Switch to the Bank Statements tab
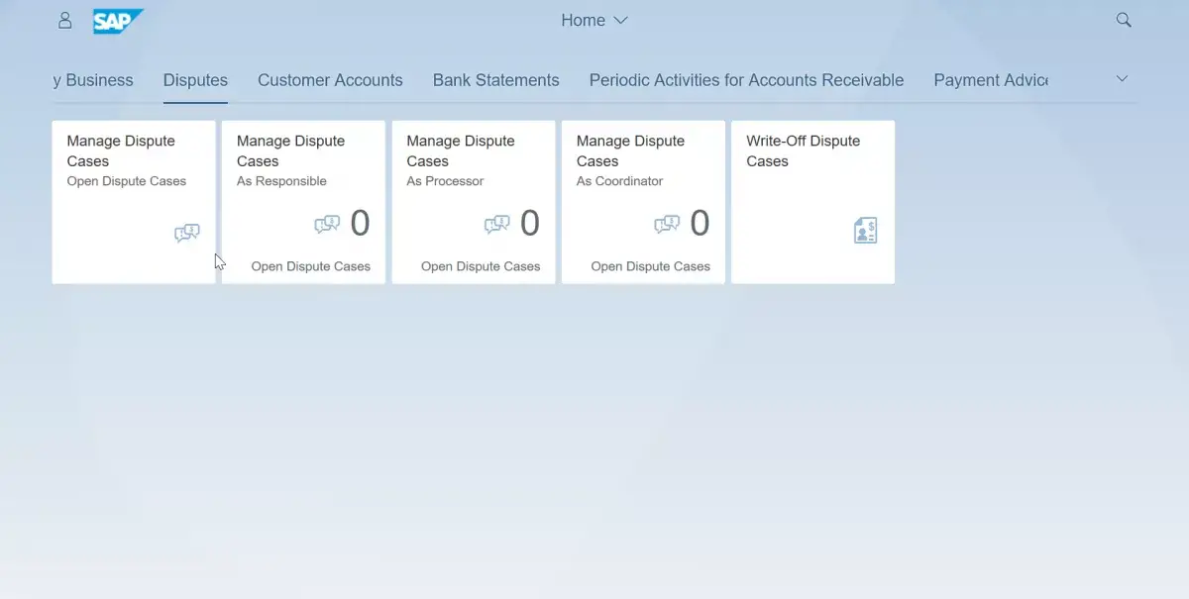Image resolution: width=1189 pixels, height=599 pixels. [496, 80]
